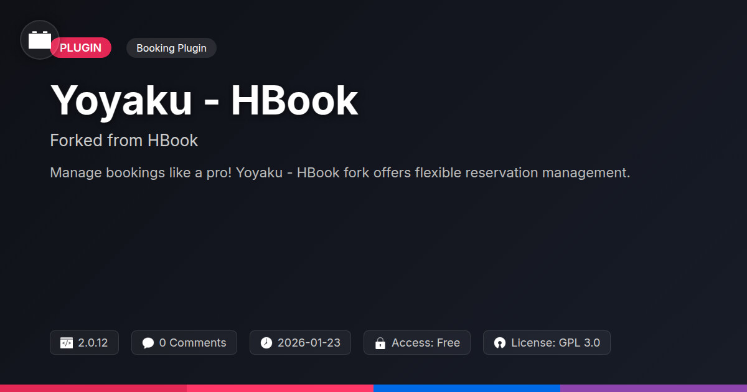Click the License: GPL 3.0 chip

coord(547,343)
